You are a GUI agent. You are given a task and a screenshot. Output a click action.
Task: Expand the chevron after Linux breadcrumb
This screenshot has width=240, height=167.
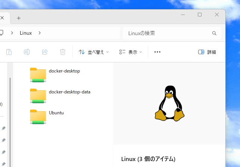pyautogui.click(x=40, y=33)
